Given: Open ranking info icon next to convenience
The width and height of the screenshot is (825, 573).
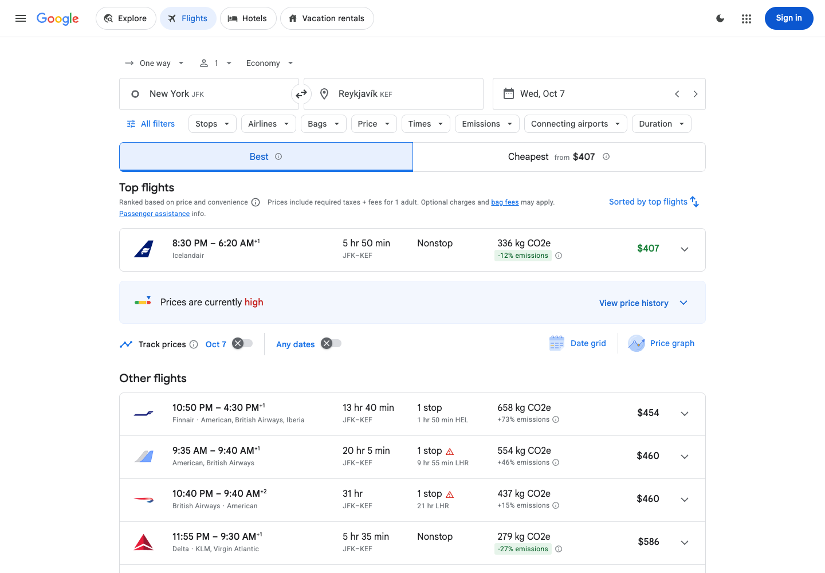Looking at the screenshot, I should [256, 202].
